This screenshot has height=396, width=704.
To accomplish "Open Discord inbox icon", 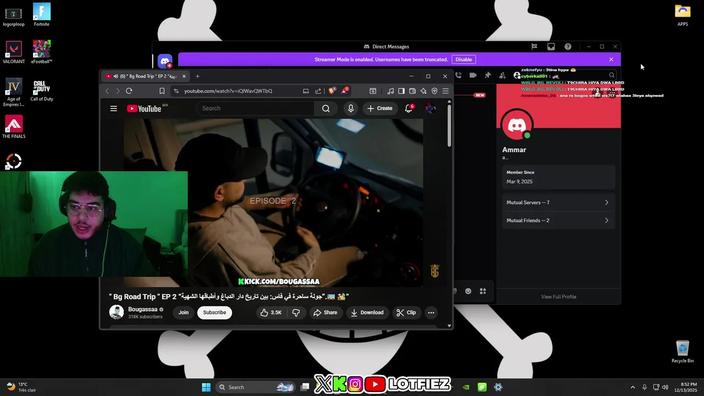I will [x=551, y=47].
